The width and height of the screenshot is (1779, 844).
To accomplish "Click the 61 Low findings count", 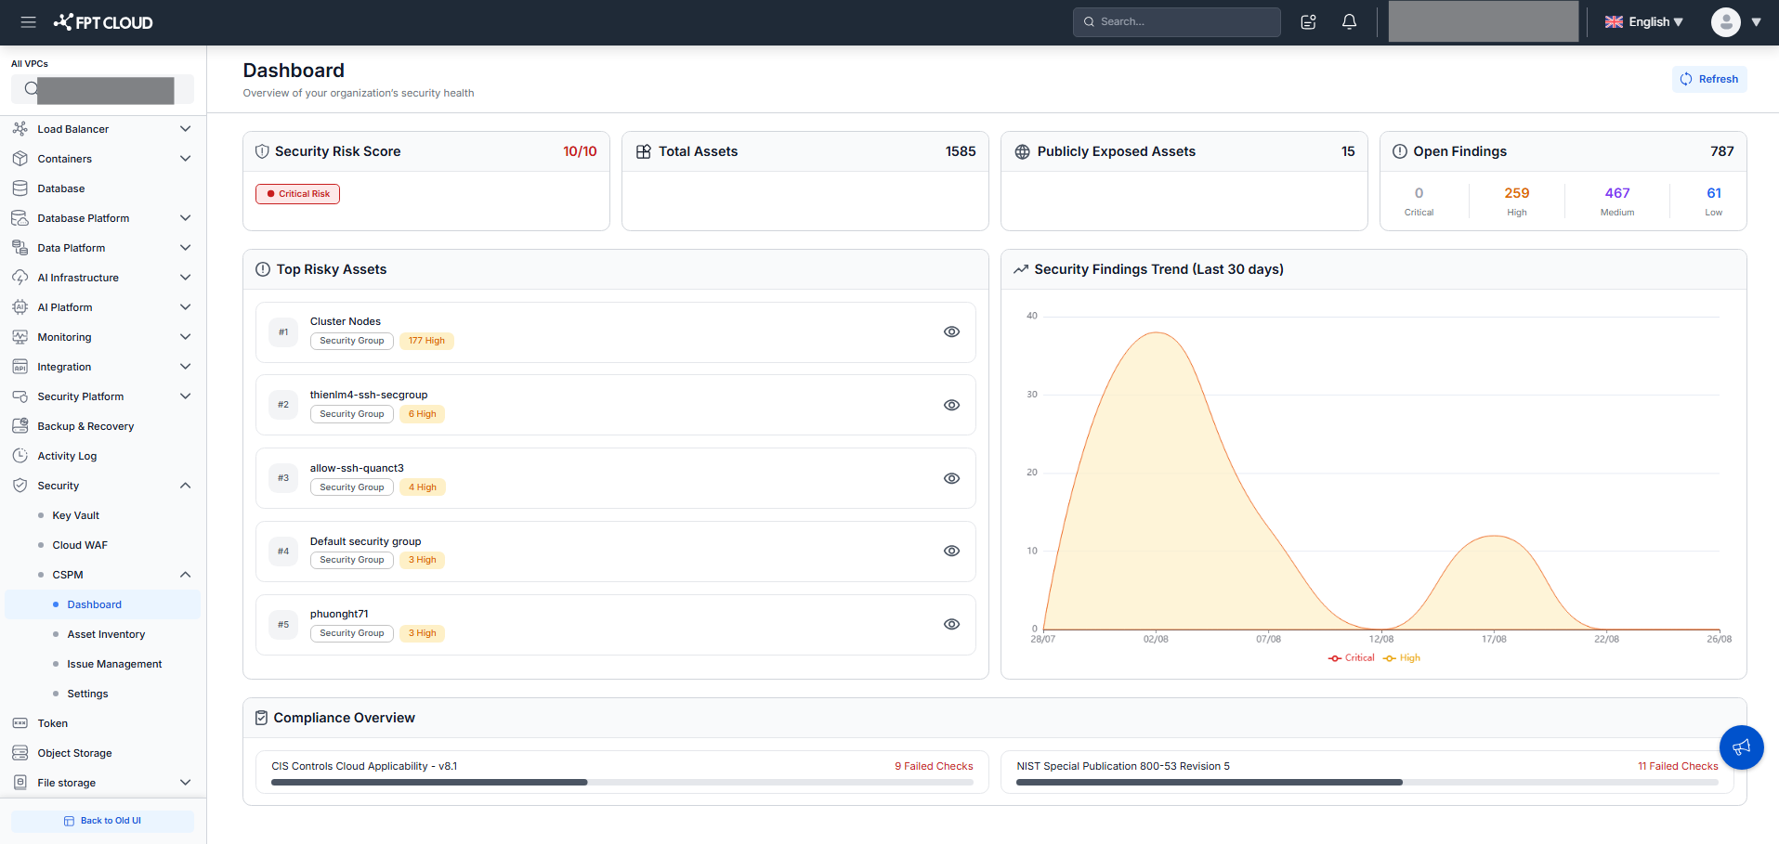I will click(1713, 193).
